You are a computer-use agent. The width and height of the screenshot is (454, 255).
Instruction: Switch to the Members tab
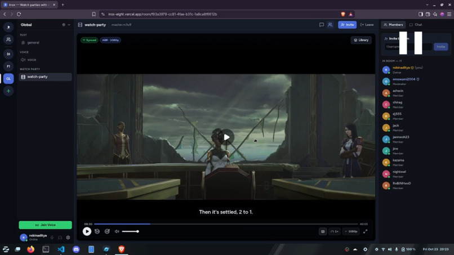coord(393,25)
